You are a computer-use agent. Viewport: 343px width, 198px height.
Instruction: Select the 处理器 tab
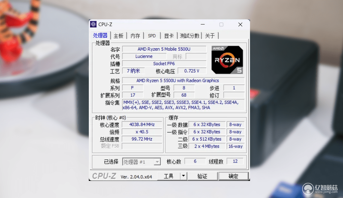tap(100, 36)
